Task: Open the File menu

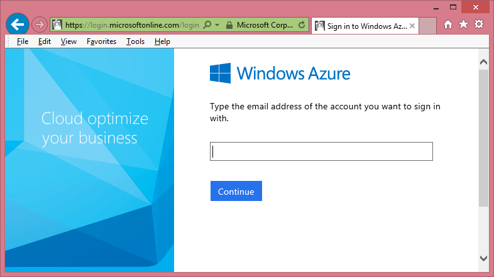Action: pyautogui.click(x=23, y=41)
